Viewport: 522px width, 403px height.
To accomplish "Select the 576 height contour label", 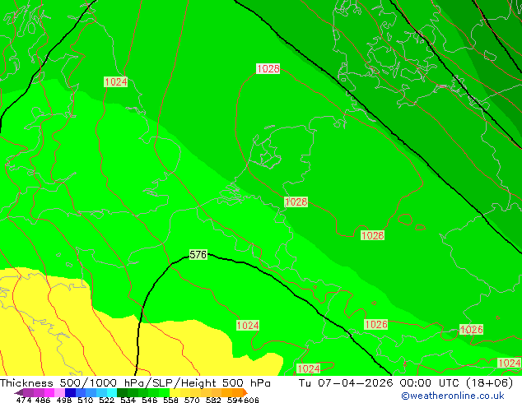I will pyautogui.click(x=198, y=255).
